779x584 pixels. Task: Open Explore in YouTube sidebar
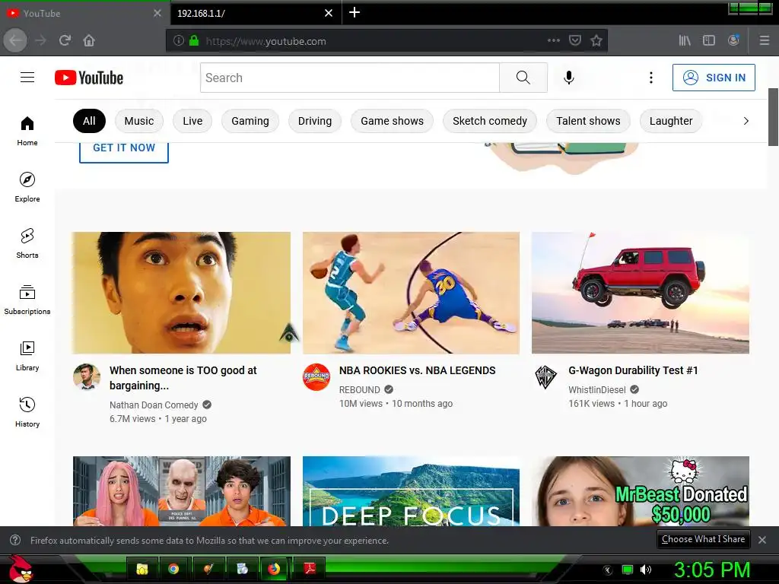27,187
